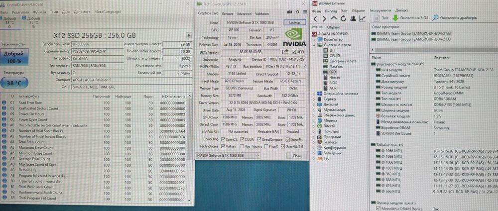Select drive E: status icon in CrystalDiskInfo
The width and height of the screenshot is (498, 211).
24,18
